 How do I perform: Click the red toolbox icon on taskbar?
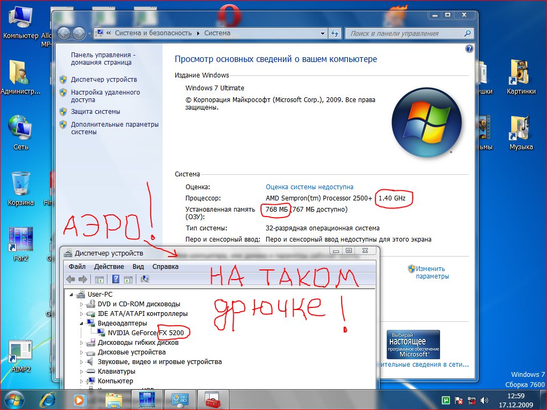click(x=212, y=399)
